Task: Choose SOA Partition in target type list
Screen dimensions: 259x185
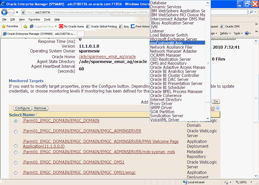Action: 178,112
